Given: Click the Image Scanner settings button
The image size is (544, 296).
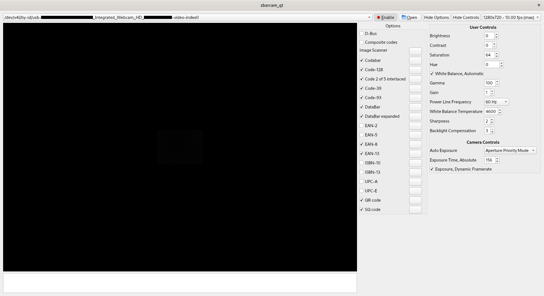Looking at the screenshot, I should (415, 51).
